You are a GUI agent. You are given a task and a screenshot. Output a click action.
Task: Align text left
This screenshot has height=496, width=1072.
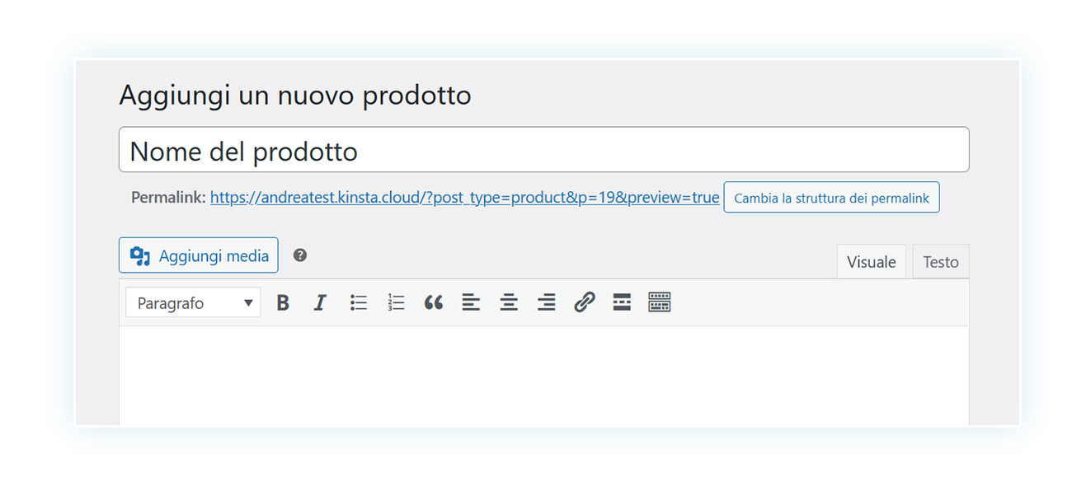pos(471,302)
